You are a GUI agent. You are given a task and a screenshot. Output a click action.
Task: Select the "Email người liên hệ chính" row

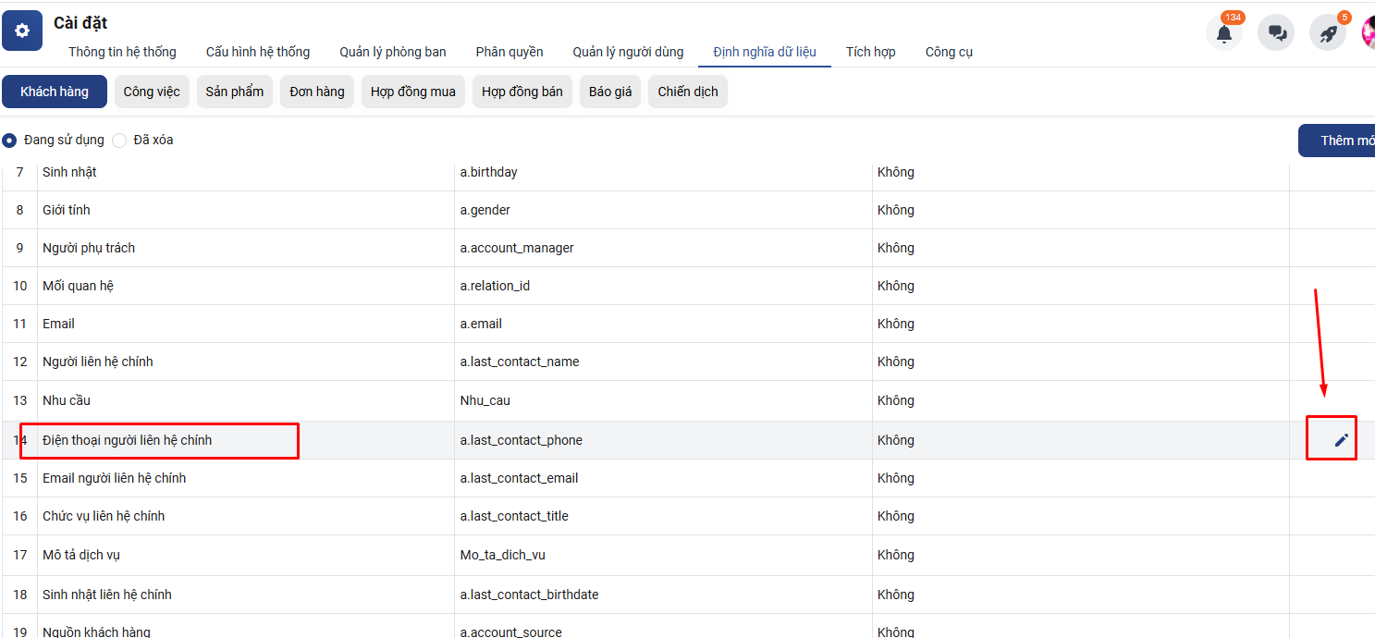[115, 478]
